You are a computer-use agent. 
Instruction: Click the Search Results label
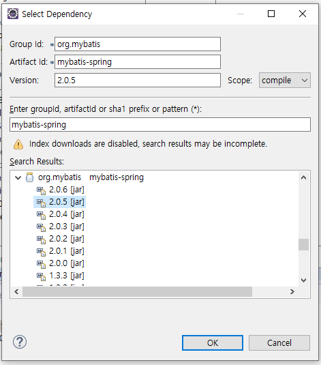coord(37,161)
